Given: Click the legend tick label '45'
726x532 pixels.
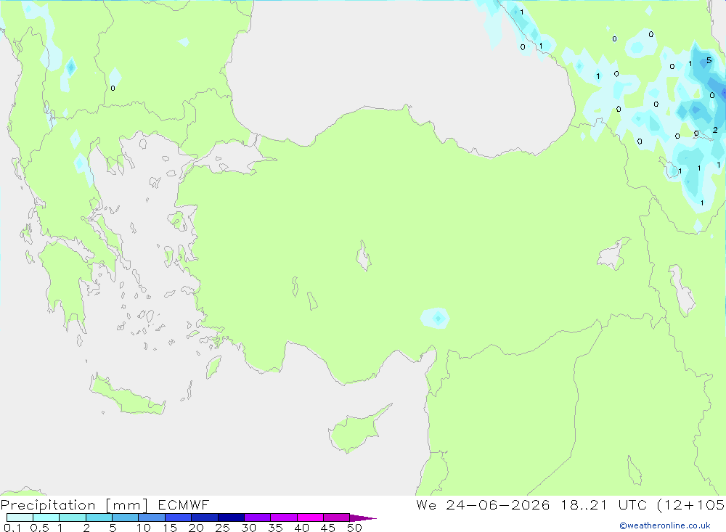Looking at the screenshot, I should click(328, 528).
